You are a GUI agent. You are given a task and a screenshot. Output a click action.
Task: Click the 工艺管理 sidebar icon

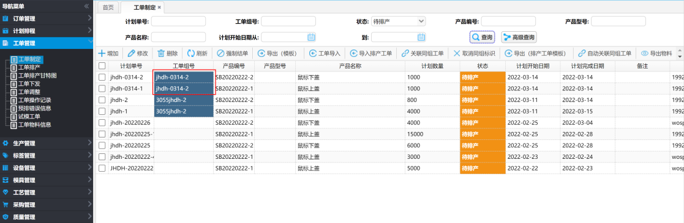(6, 192)
